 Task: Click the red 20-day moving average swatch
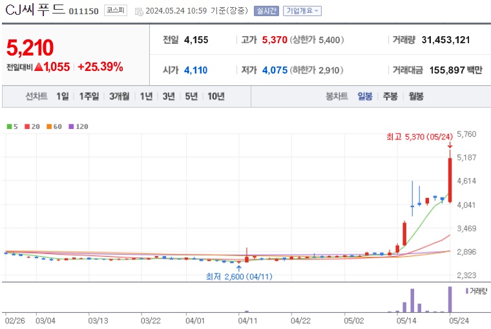tap(27, 126)
